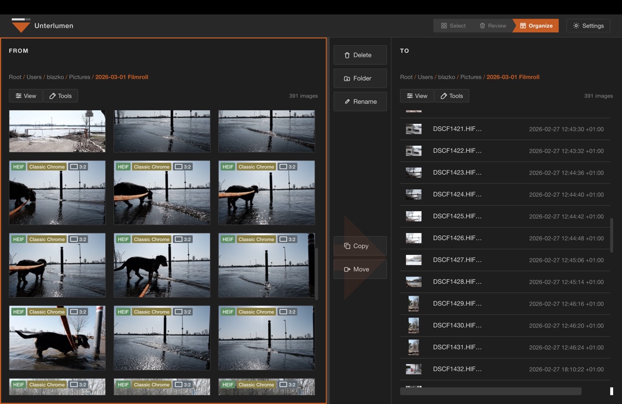Click the Move icon button
This screenshot has width=622, height=404.
[360, 269]
